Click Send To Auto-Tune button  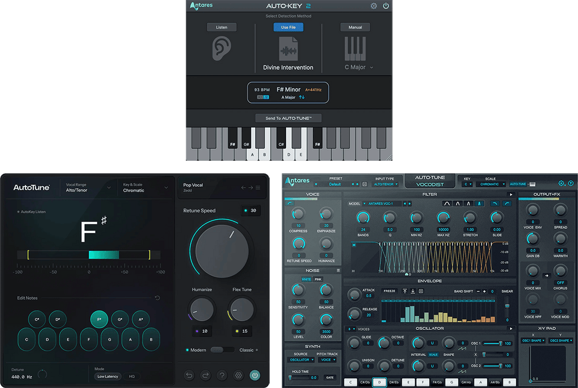point(288,118)
